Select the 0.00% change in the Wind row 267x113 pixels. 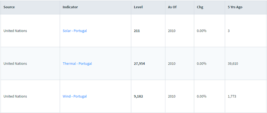coord(202,96)
